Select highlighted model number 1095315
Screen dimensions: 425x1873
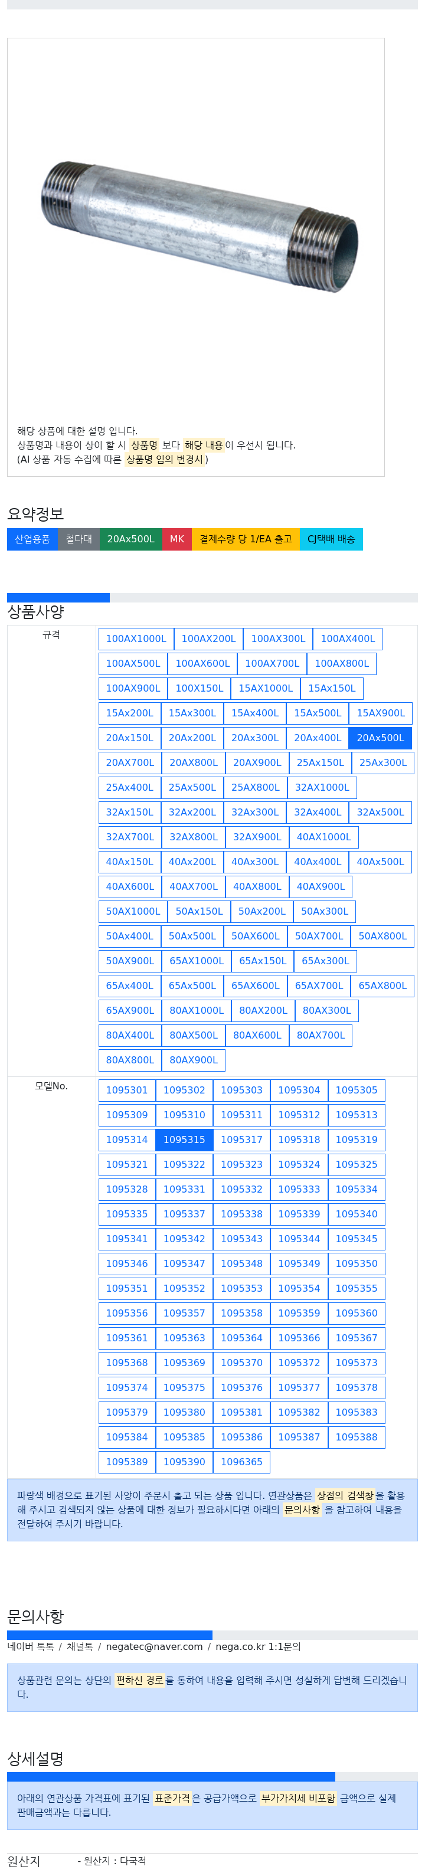[x=184, y=1140]
